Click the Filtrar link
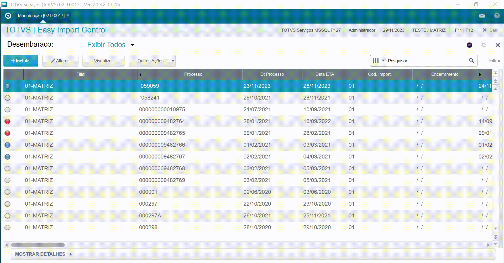 click(x=495, y=61)
